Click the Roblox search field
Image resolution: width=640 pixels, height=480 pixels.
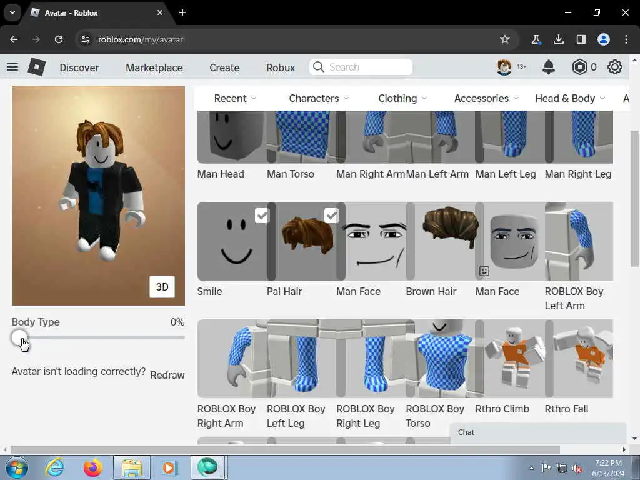click(361, 67)
